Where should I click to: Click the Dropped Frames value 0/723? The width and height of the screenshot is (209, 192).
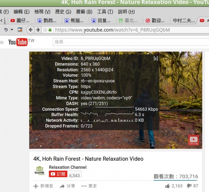pos(87,126)
